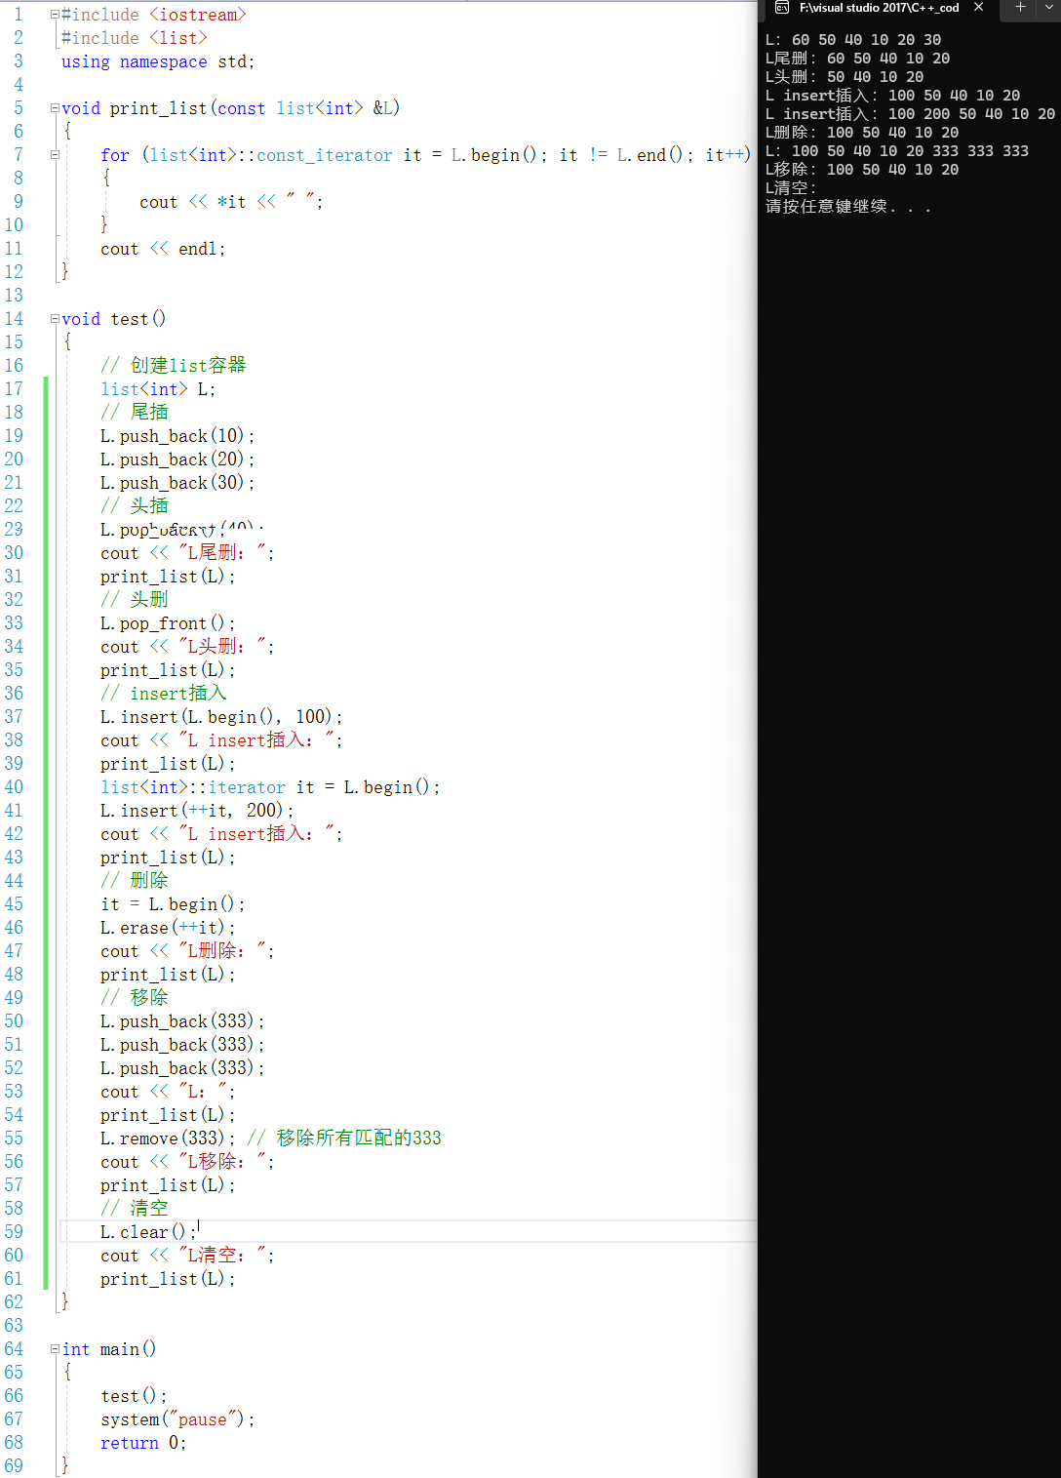Click the '// insert插入' comment

164,694
